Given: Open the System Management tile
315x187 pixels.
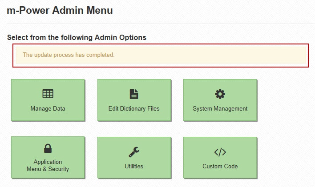Looking at the screenshot, I should pos(220,100).
